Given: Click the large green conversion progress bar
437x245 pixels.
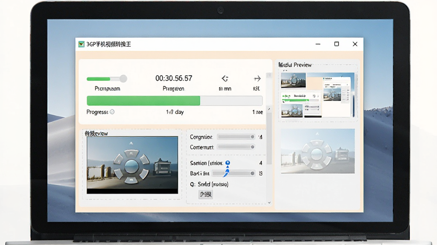Looking at the screenshot, I should click(x=175, y=100).
